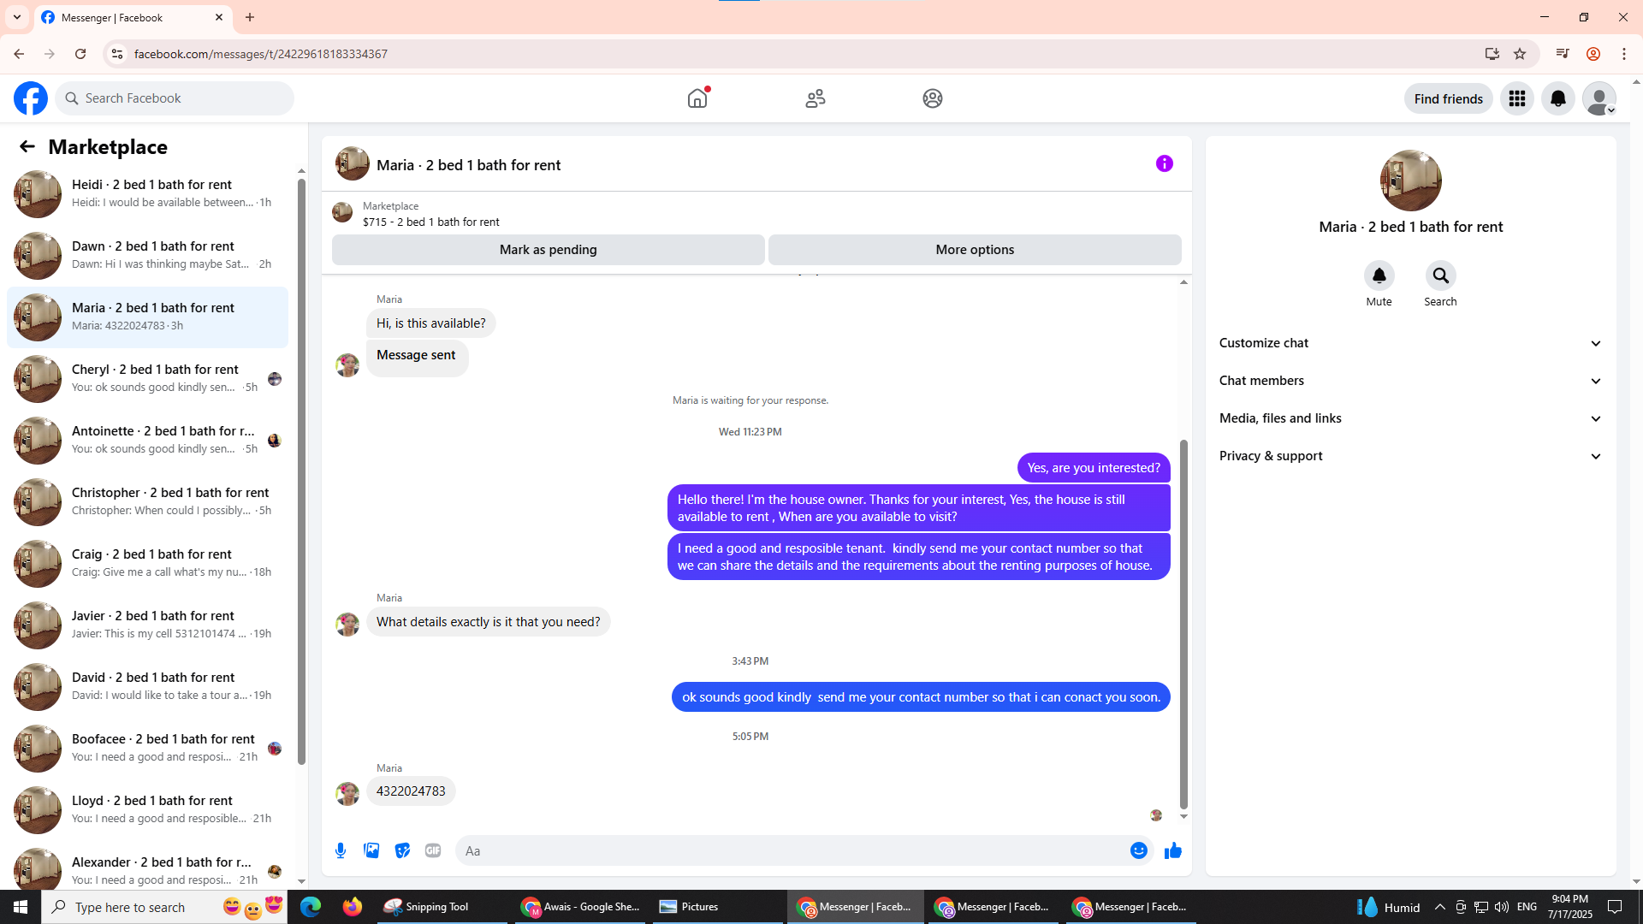The width and height of the screenshot is (1643, 924).
Task: Click the Find friends button
Action: [x=1448, y=98]
